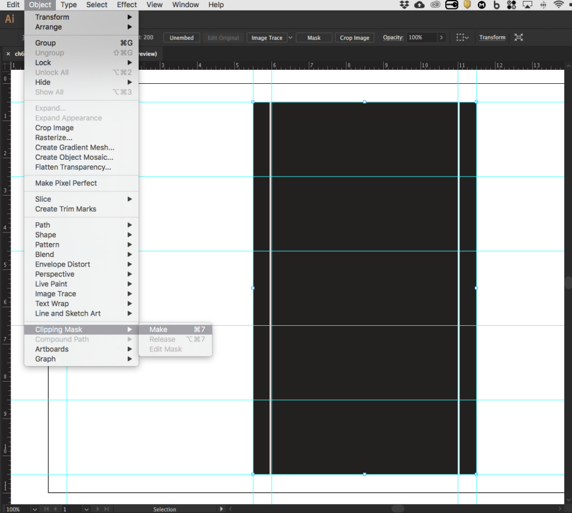
Task: Click the Dropbox icon in menu bar
Action: (x=404, y=5)
